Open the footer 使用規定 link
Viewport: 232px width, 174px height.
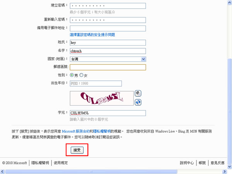click(61, 163)
